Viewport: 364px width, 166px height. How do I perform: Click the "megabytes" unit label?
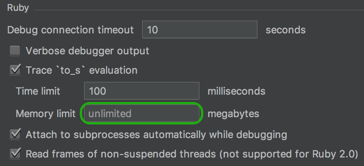[x=233, y=114]
